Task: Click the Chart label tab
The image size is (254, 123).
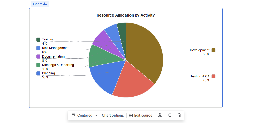Action: pos(37,4)
